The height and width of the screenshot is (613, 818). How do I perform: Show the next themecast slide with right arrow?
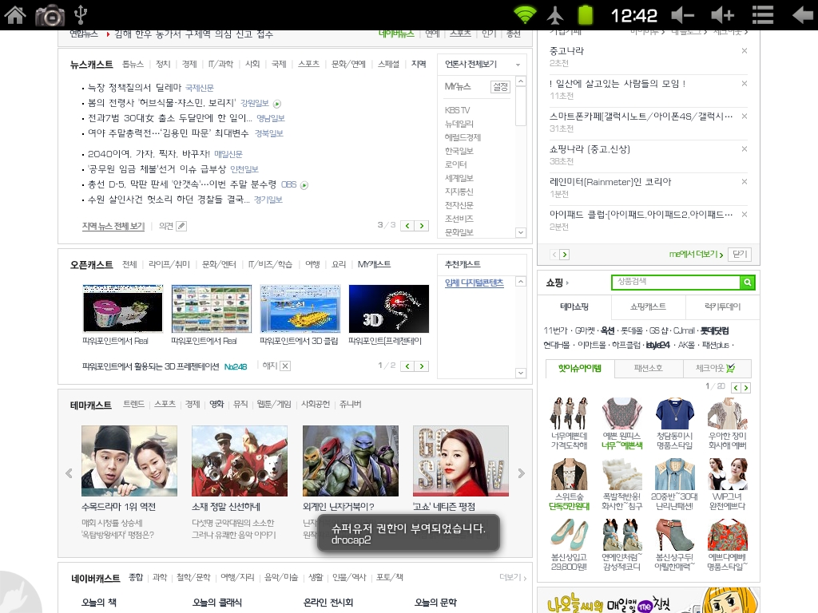tap(521, 473)
